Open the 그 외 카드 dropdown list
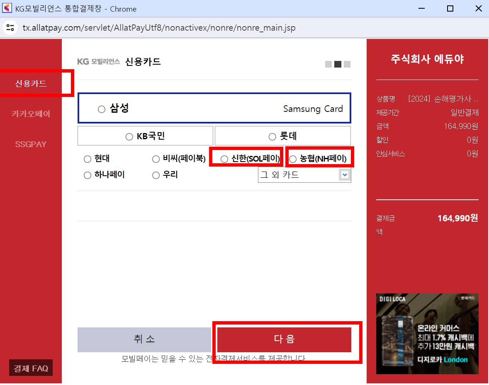The width and height of the screenshot is (489, 385). [x=304, y=175]
